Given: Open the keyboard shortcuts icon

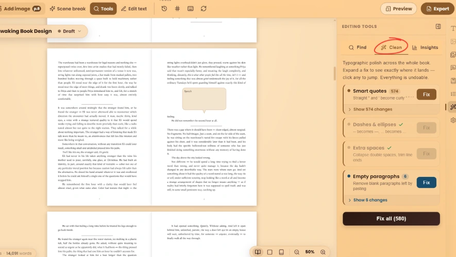Looking at the screenshot, I should 191,9.
